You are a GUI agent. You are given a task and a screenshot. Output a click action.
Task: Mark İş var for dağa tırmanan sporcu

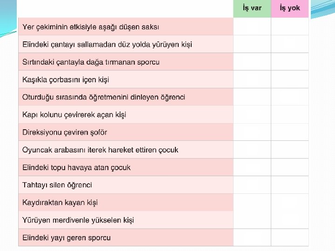pyautogui.click(x=252, y=62)
